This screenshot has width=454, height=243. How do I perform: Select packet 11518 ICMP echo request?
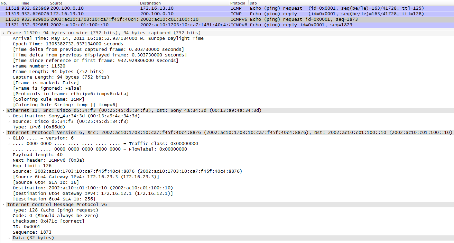pyautogui.click(x=227, y=8)
